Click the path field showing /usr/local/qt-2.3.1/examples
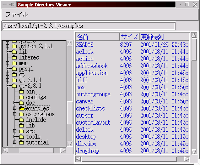Screen dimensions: 200x165 [x=89, y=26]
